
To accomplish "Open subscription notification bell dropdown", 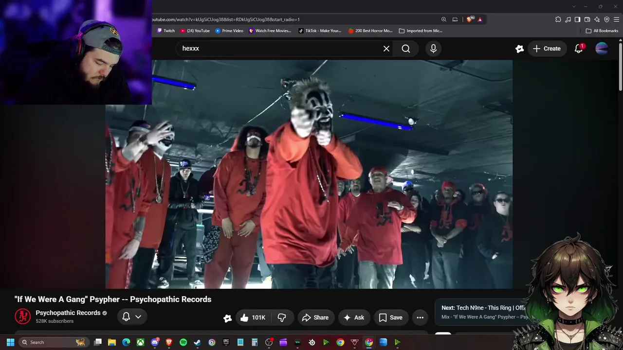I will (x=131, y=317).
